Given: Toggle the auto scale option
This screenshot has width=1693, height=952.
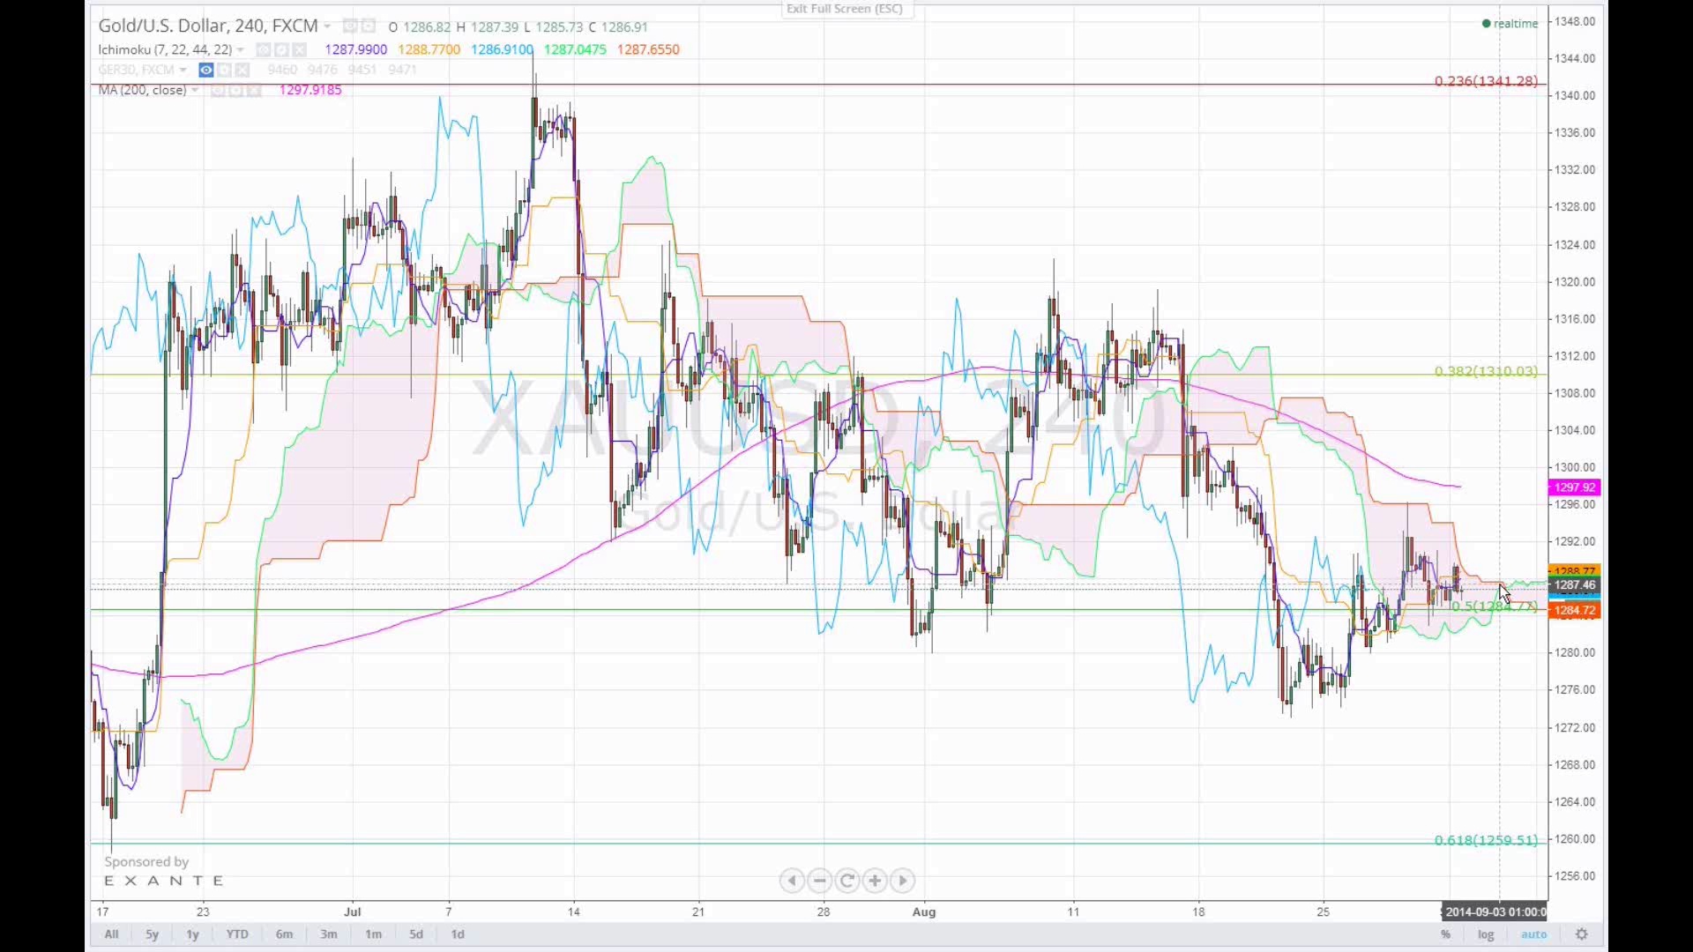Looking at the screenshot, I should tap(1533, 934).
